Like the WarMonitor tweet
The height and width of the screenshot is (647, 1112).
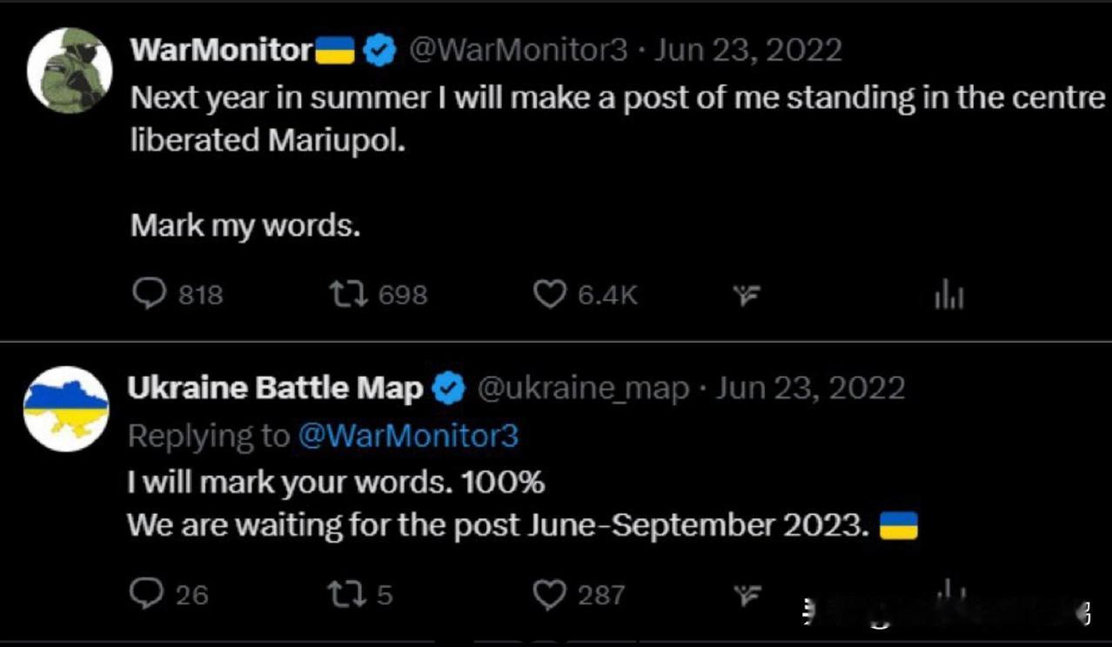[549, 296]
